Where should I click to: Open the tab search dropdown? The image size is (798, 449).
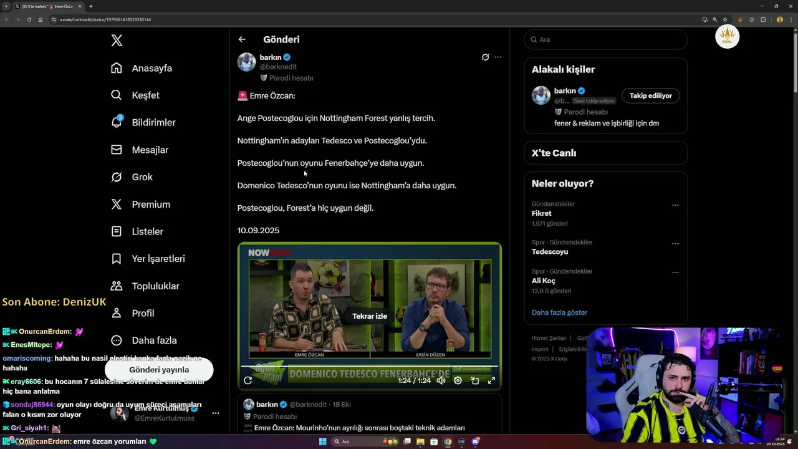pos(6,6)
